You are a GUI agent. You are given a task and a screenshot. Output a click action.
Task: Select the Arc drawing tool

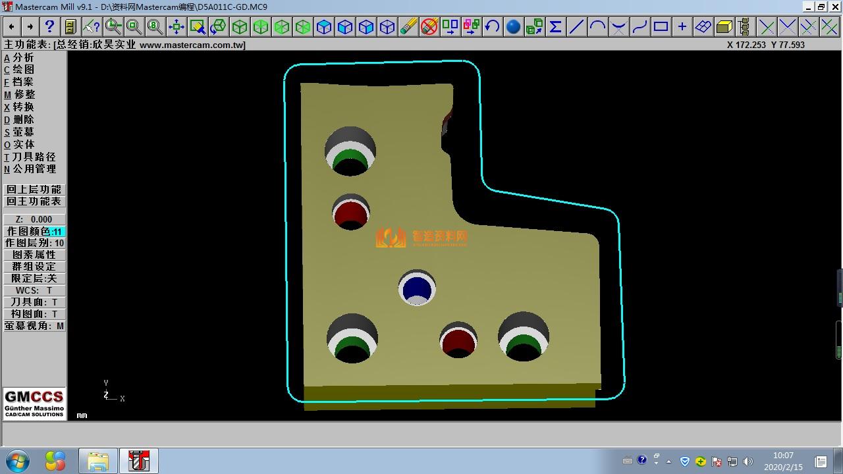point(597,26)
